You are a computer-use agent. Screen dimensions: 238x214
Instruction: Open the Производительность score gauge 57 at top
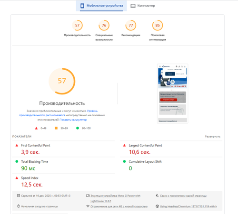click(x=77, y=25)
